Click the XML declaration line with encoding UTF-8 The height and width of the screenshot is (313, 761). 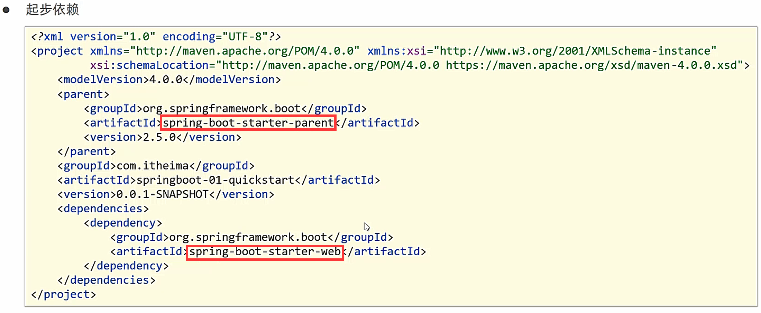click(x=156, y=37)
